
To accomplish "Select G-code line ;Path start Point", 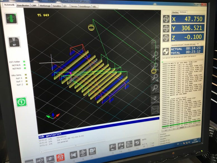I will point(178,99).
